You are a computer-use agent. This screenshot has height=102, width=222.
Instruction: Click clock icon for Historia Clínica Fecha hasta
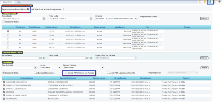[x=91, y=58]
